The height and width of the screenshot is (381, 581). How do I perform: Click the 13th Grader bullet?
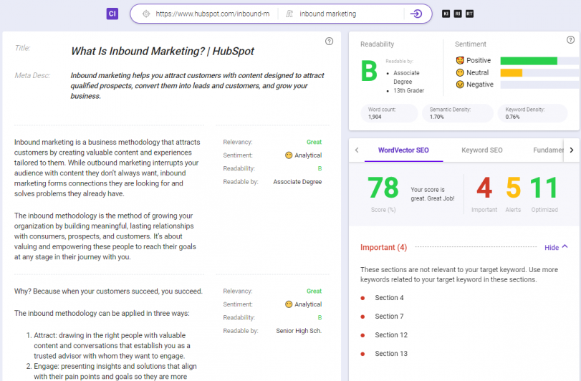[408, 90]
